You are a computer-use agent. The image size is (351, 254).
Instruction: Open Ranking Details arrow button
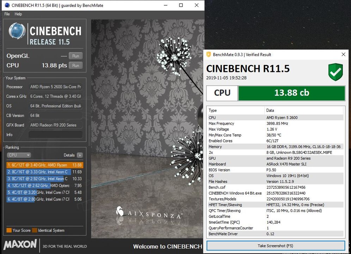(x=80, y=155)
